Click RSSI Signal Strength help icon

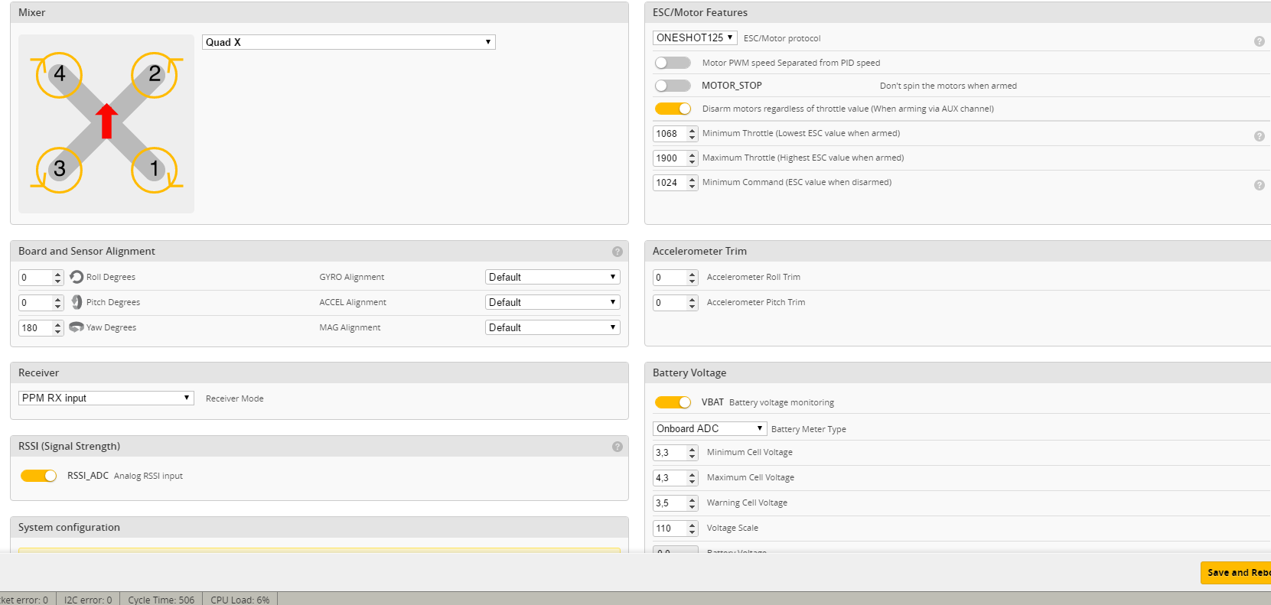(x=617, y=447)
